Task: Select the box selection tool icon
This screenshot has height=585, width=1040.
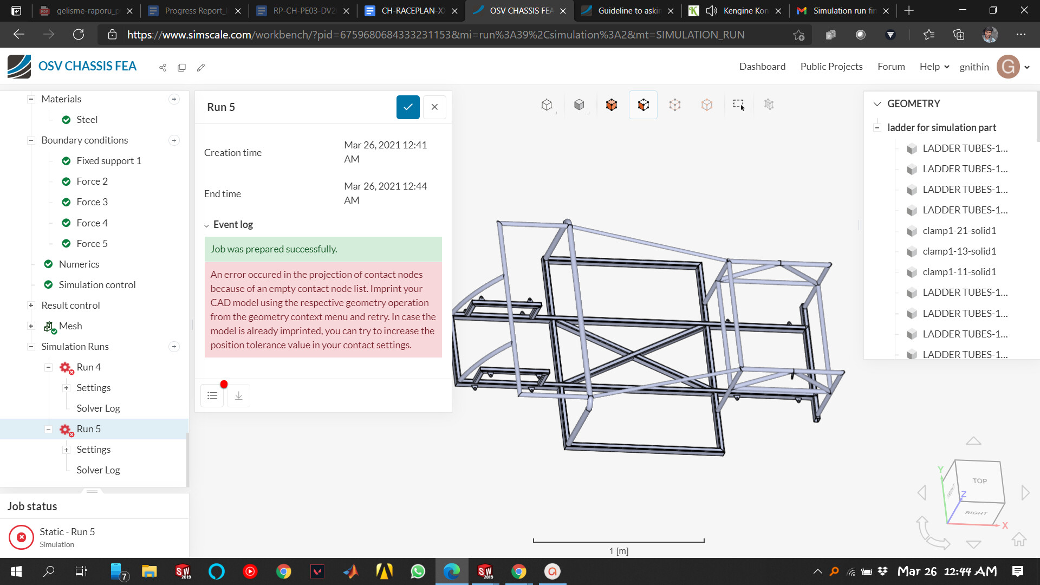Action: pyautogui.click(x=738, y=105)
